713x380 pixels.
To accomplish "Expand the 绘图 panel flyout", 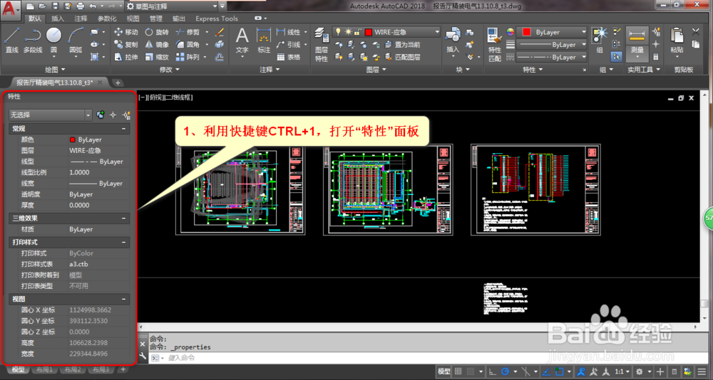I will point(55,70).
